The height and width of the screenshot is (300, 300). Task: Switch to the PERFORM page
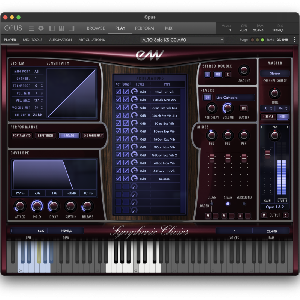coord(144,28)
